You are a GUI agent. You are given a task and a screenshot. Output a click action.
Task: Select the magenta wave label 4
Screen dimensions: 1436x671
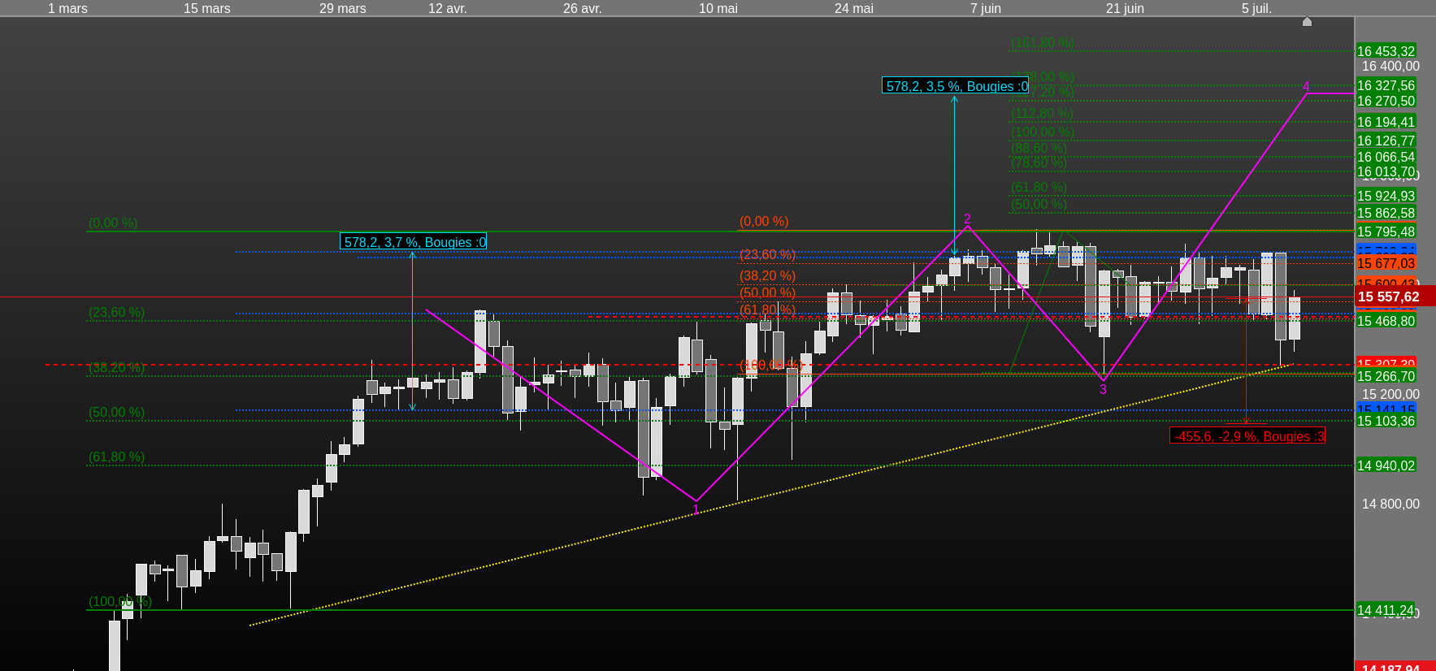[1306, 86]
